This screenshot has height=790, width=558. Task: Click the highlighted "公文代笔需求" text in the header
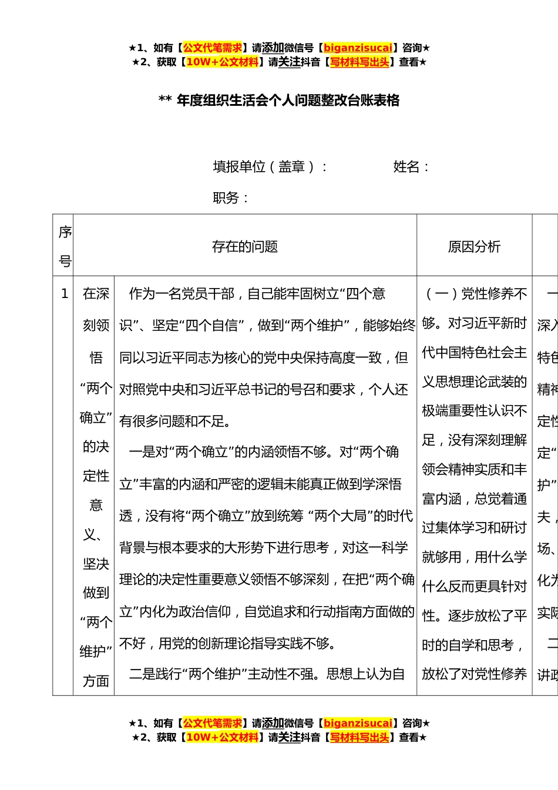tap(212, 48)
